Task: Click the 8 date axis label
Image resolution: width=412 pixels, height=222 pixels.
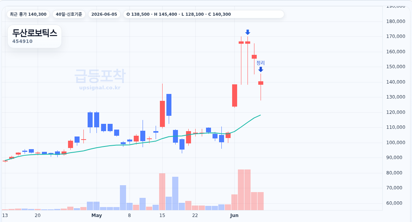Action: coord(129,215)
